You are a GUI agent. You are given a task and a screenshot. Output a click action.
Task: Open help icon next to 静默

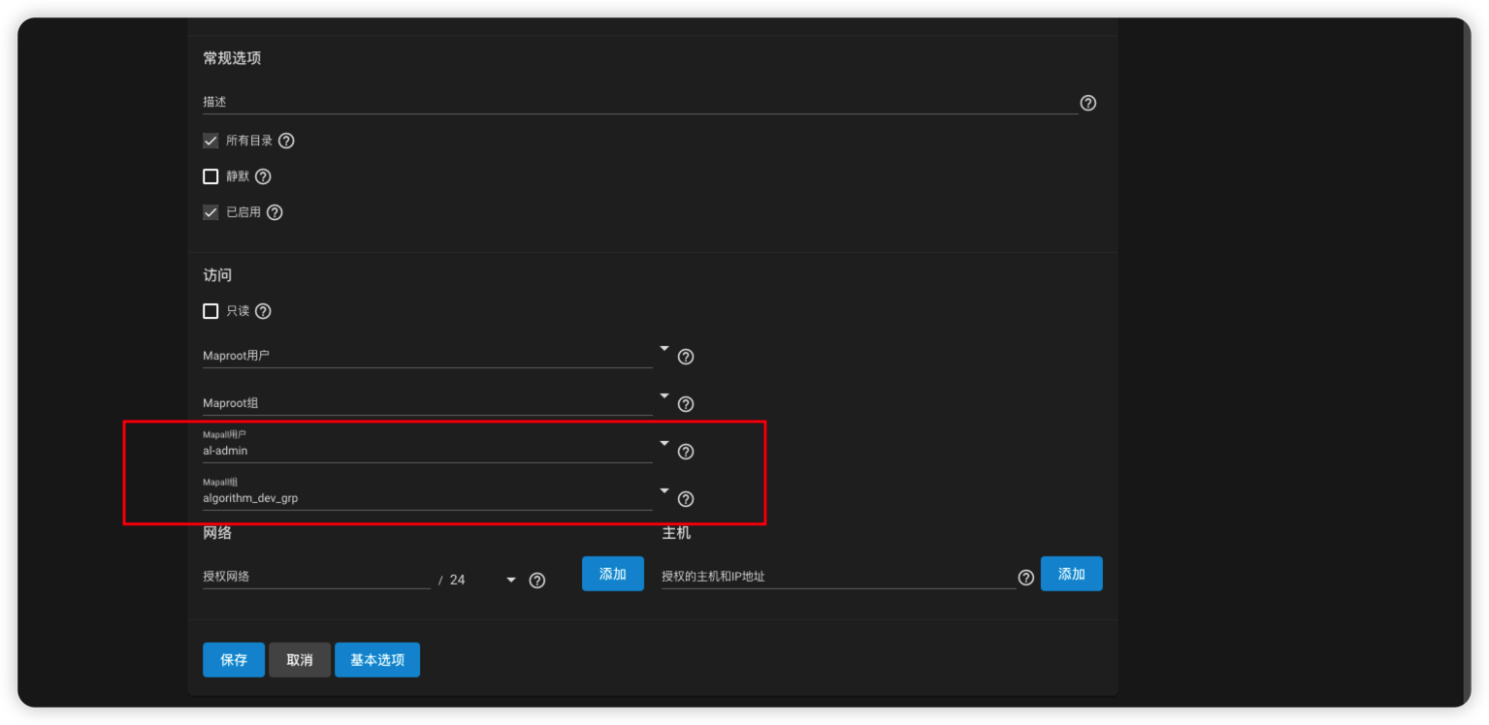(263, 176)
